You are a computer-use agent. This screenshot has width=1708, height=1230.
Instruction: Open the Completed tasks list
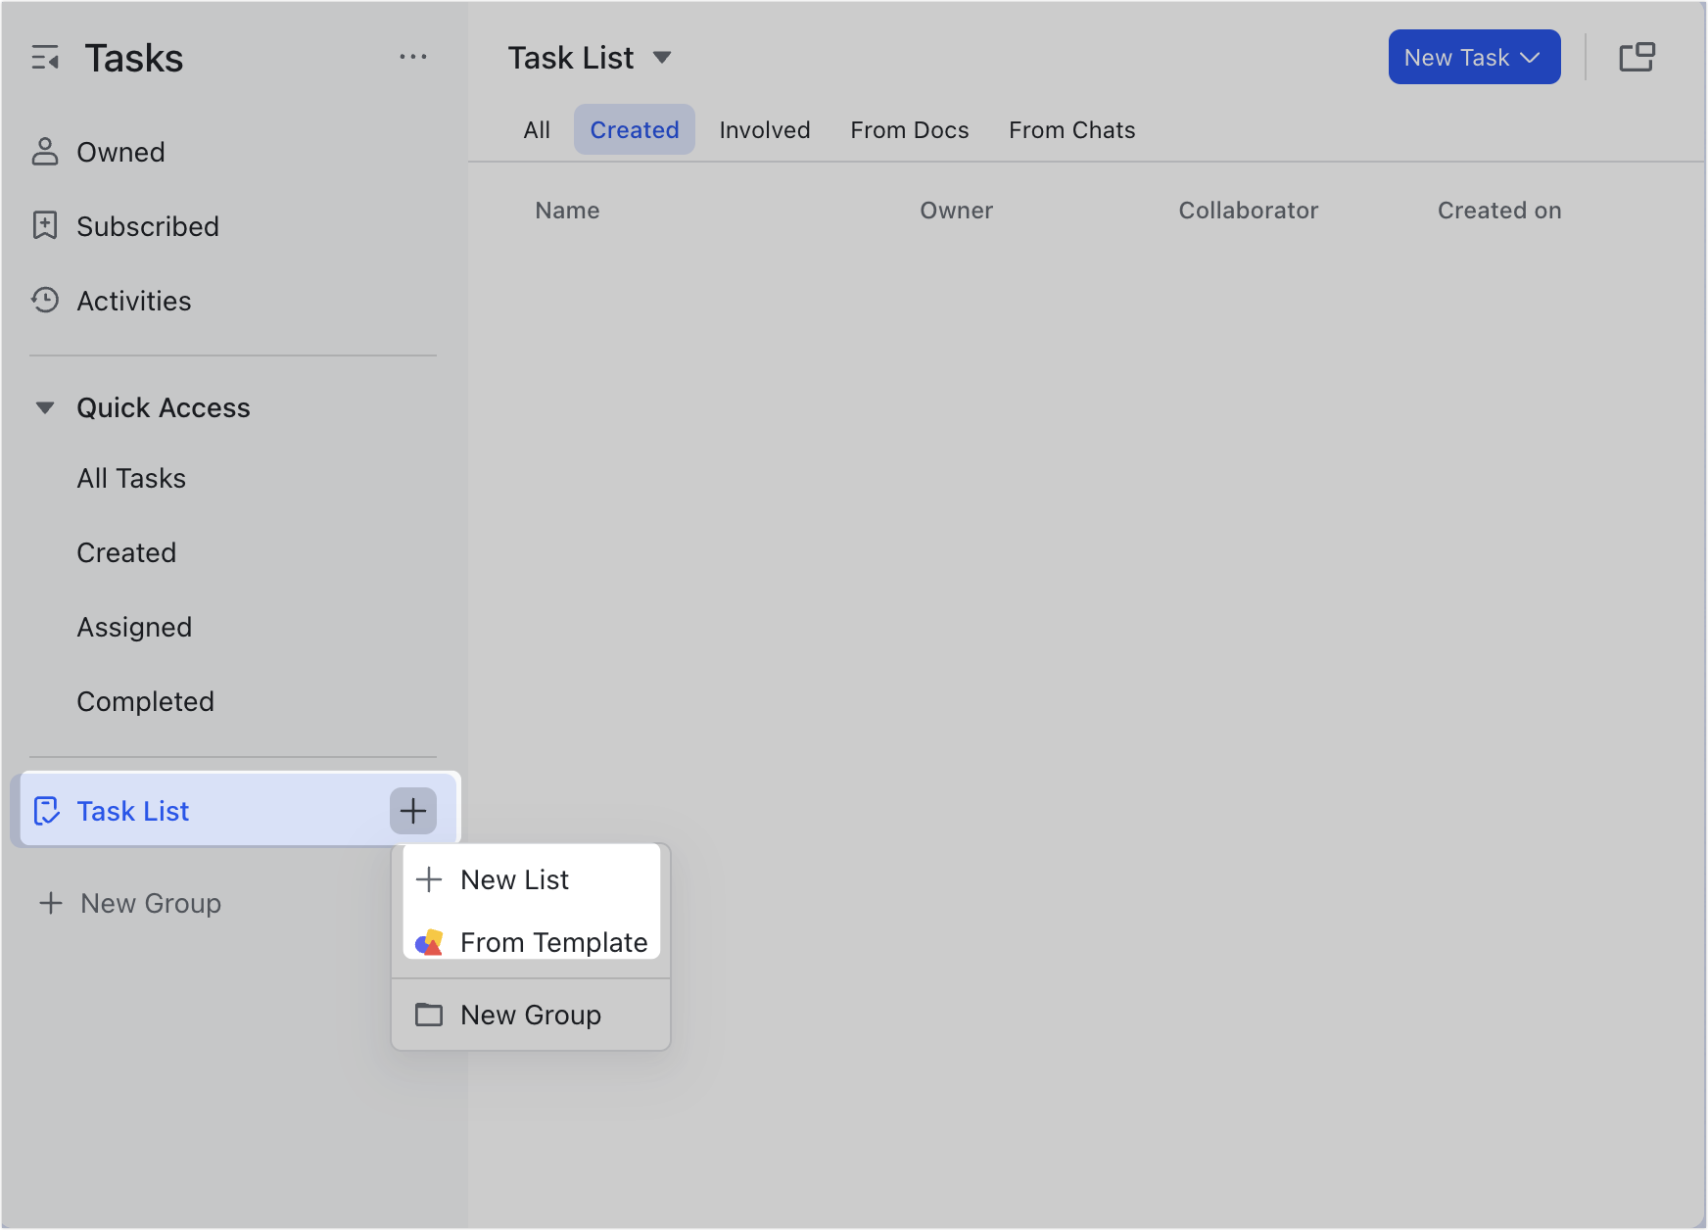(145, 701)
